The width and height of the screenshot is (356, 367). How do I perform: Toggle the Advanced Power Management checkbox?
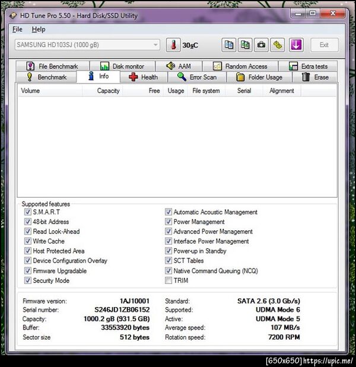[x=168, y=231]
